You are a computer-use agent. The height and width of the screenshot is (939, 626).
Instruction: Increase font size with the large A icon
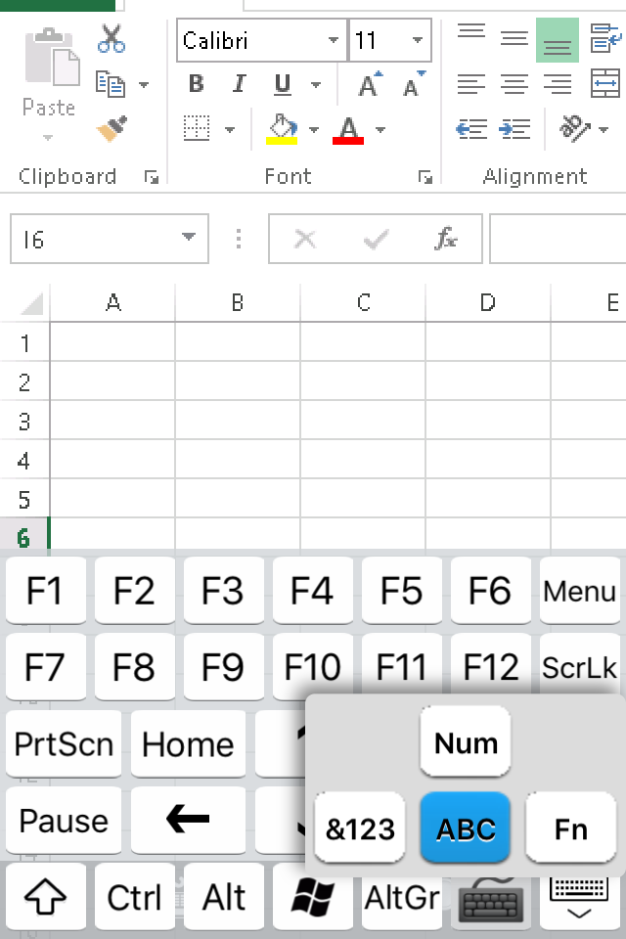pos(367,84)
